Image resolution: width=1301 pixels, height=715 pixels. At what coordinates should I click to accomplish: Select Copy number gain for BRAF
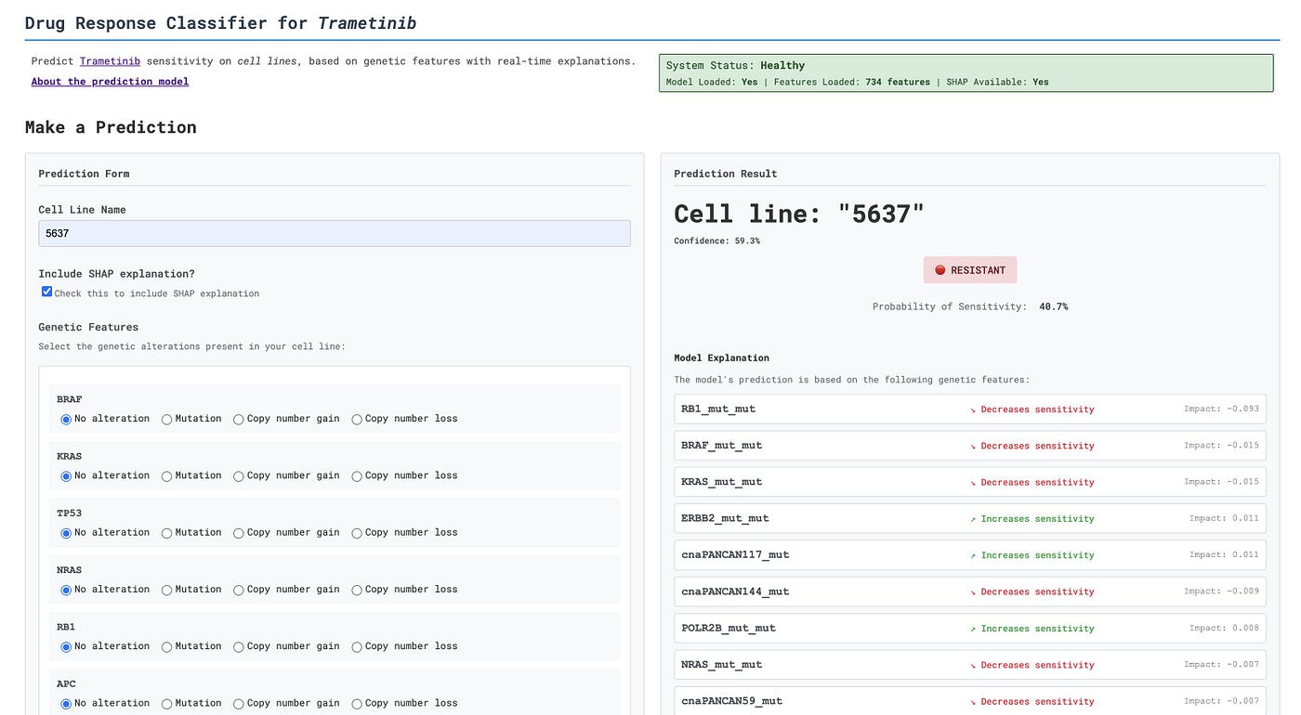coord(239,420)
